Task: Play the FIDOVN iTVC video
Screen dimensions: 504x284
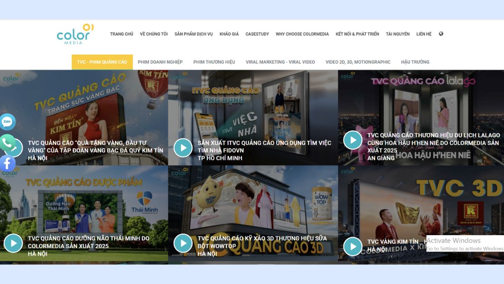Action: point(183,148)
